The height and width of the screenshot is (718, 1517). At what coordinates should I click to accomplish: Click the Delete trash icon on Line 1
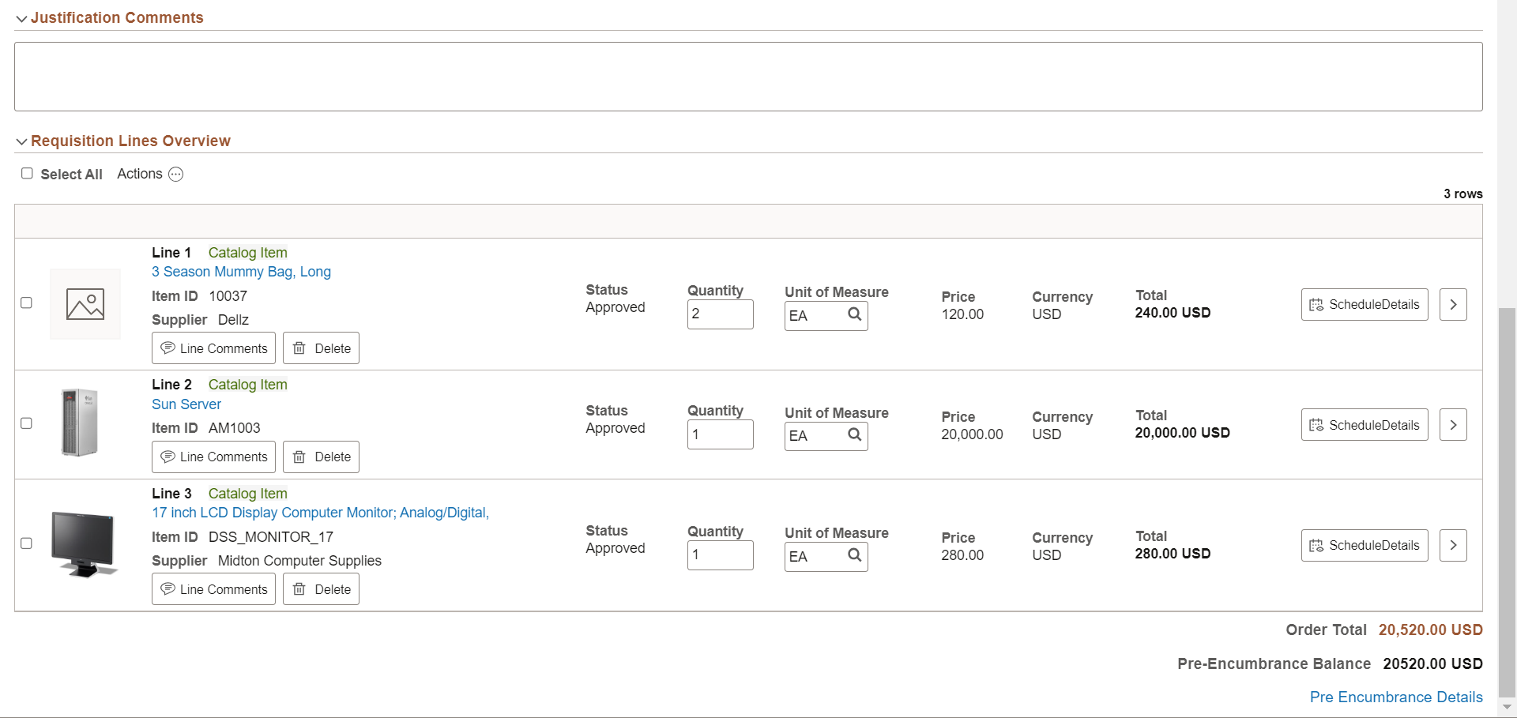click(299, 348)
